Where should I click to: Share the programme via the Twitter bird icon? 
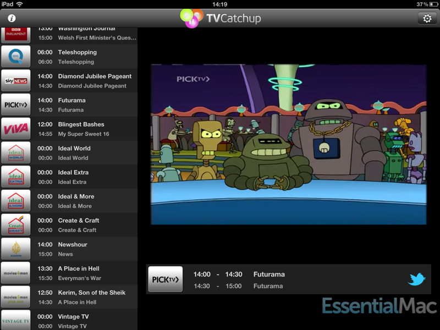[x=416, y=279]
